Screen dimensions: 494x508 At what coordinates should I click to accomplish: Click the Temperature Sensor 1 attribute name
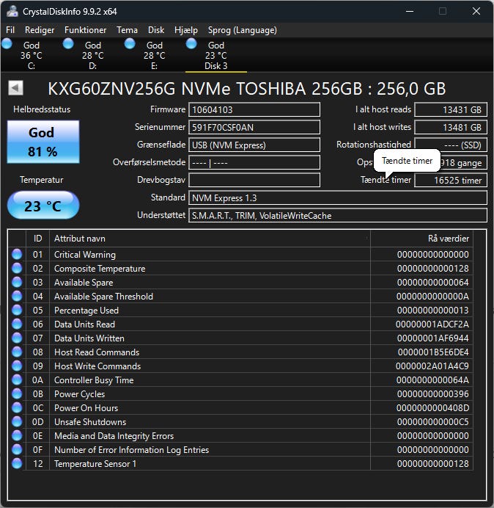point(95,464)
